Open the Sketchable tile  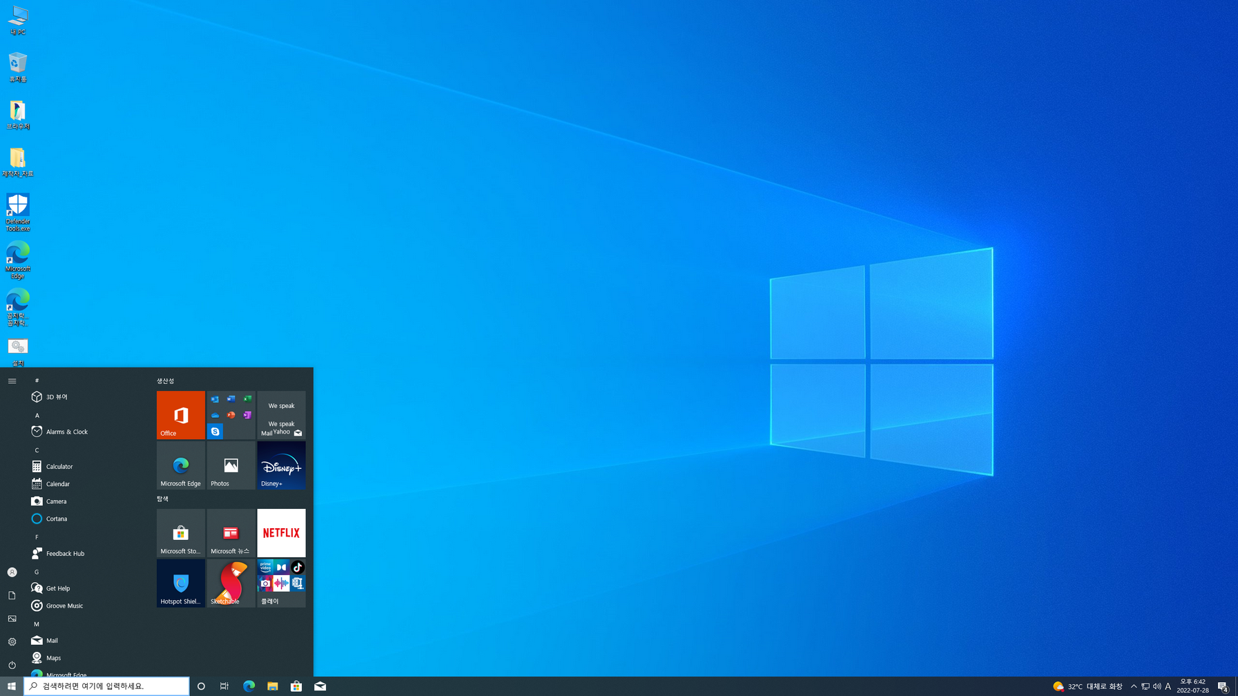coord(231,583)
